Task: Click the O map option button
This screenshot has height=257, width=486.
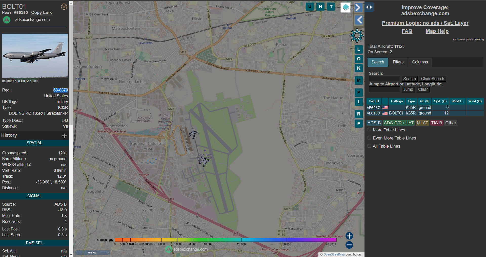Action: (359, 59)
